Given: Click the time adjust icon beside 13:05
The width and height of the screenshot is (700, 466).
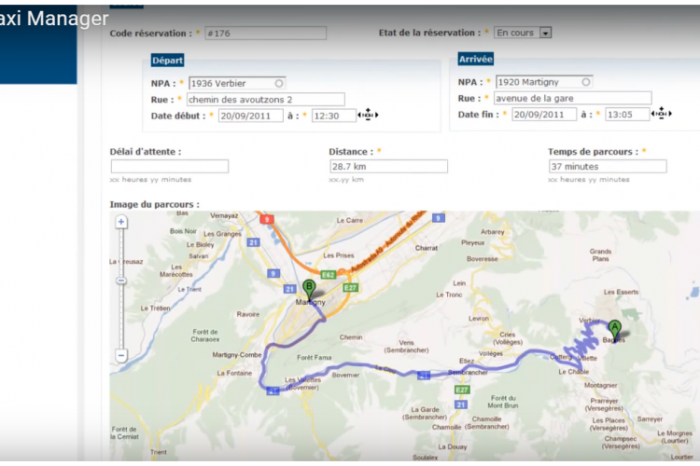Looking at the screenshot, I should pyautogui.click(x=662, y=114).
